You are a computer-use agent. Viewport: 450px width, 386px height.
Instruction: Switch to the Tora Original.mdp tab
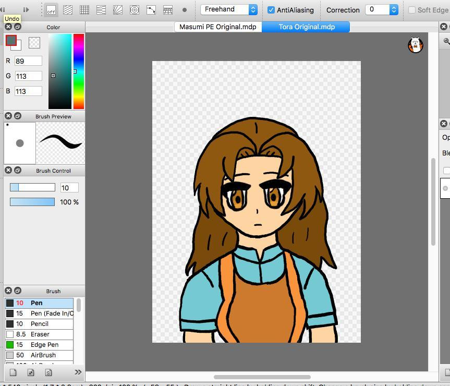(x=306, y=27)
